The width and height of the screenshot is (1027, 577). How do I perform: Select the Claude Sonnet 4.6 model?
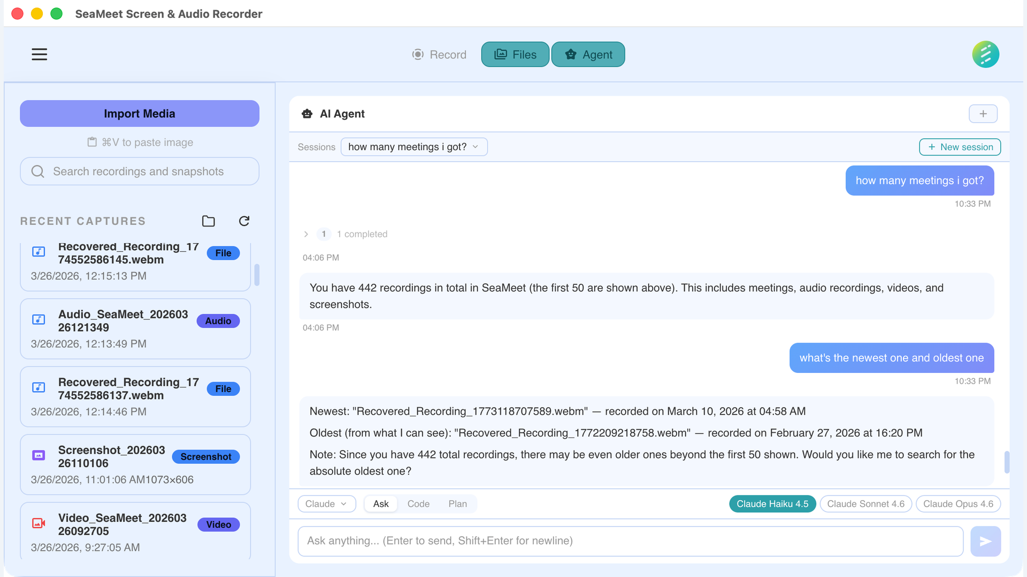865,503
